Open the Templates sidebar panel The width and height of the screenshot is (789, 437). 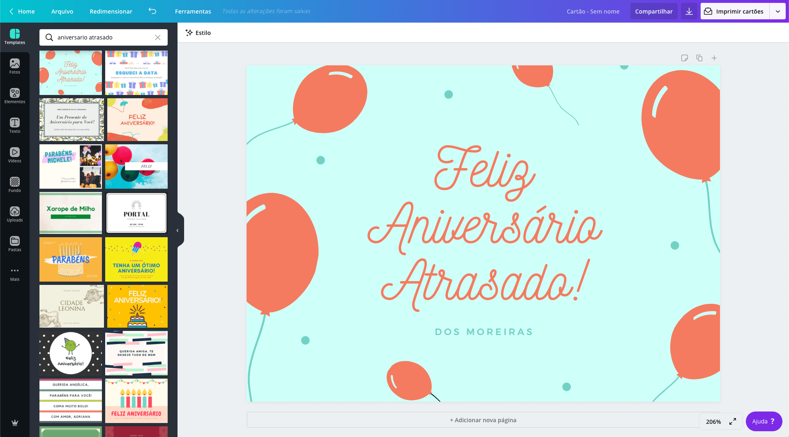click(15, 37)
